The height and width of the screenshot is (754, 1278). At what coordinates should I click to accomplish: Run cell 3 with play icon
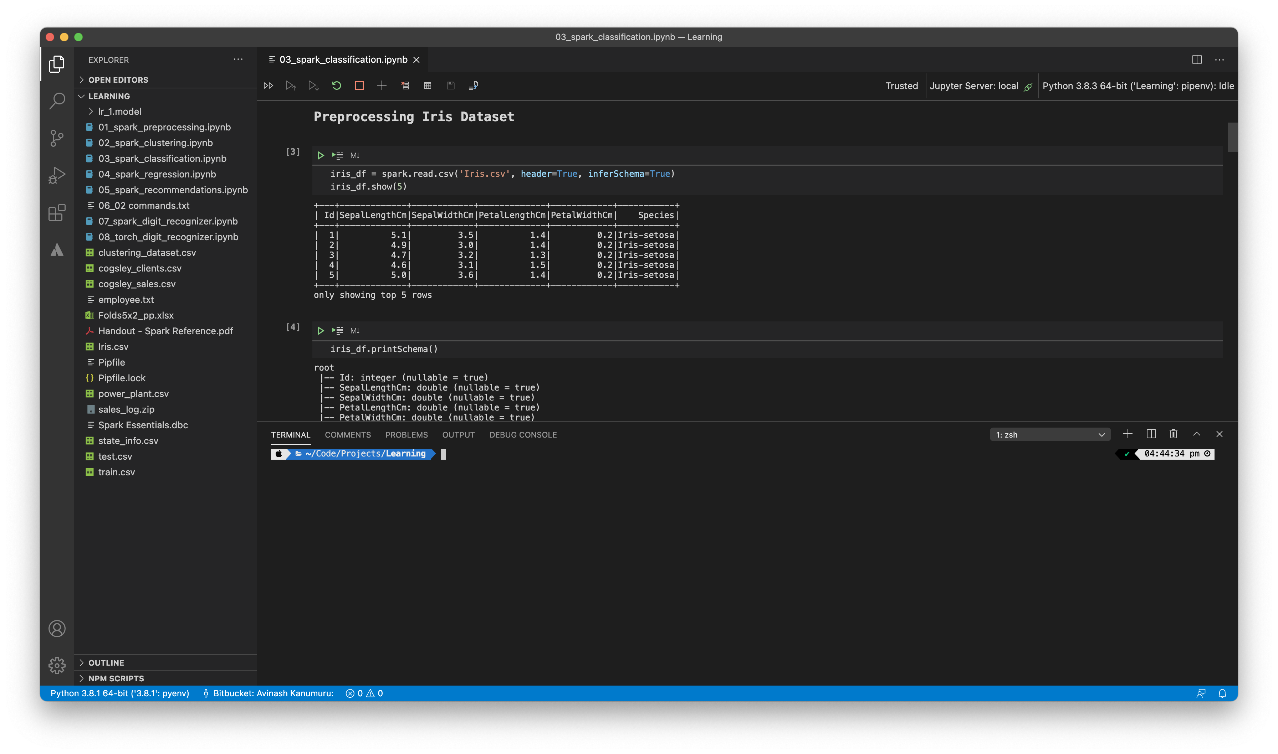pos(321,155)
